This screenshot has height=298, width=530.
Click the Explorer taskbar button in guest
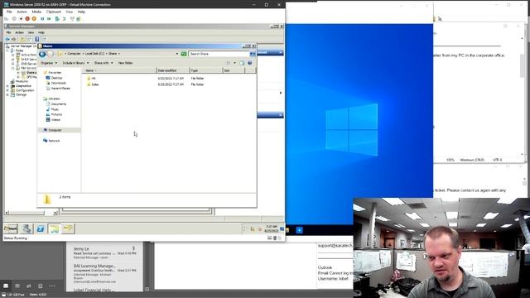[x=54, y=228]
